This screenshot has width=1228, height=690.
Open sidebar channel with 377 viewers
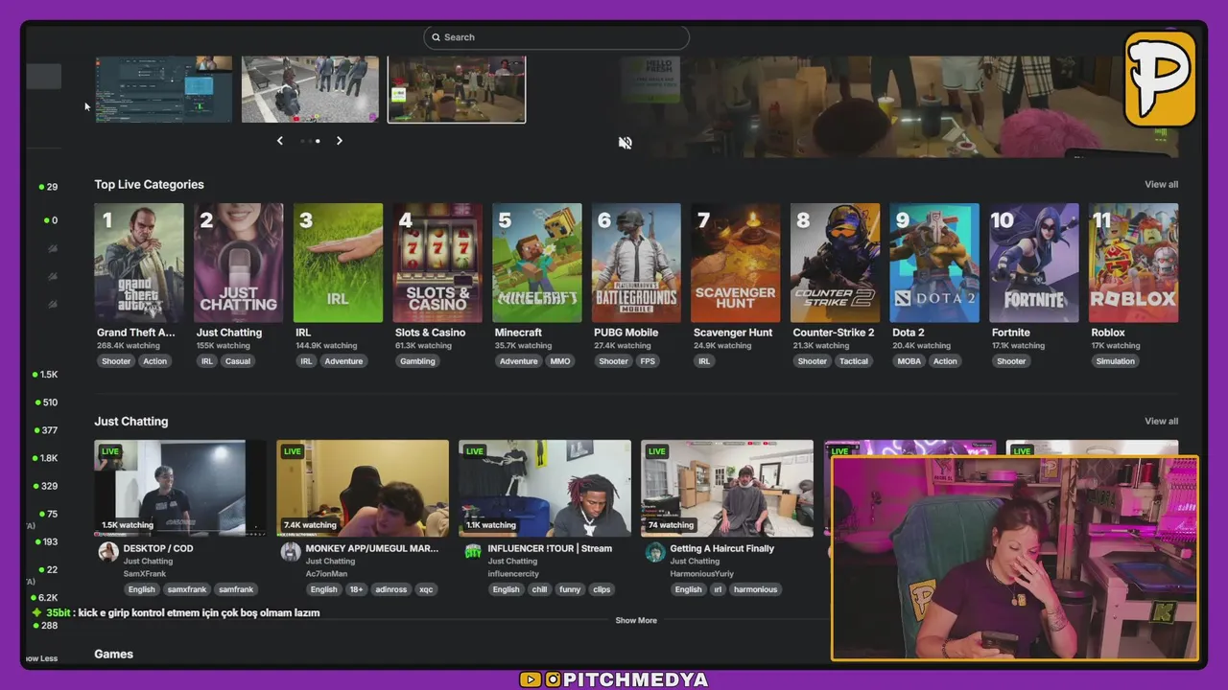click(44, 430)
